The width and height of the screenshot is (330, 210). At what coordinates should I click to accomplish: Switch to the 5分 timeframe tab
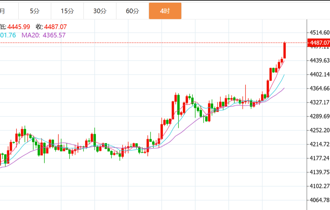[x=35, y=11]
